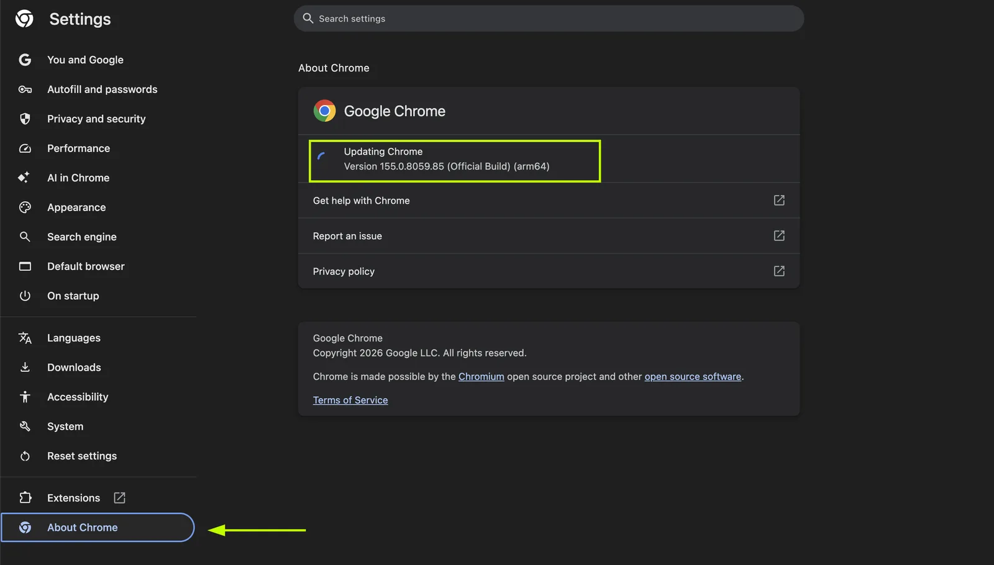Viewport: 994px width, 565px height.
Task: Click the colored Google Chrome logo
Action: tap(324, 111)
